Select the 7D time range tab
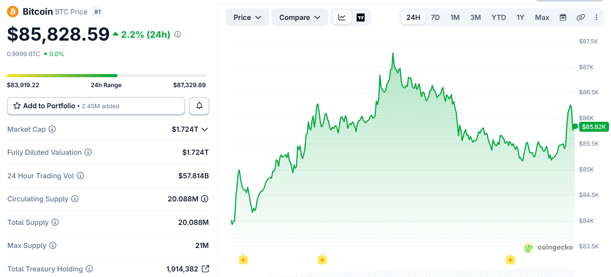This screenshot has width=611, height=277. coord(435,18)
